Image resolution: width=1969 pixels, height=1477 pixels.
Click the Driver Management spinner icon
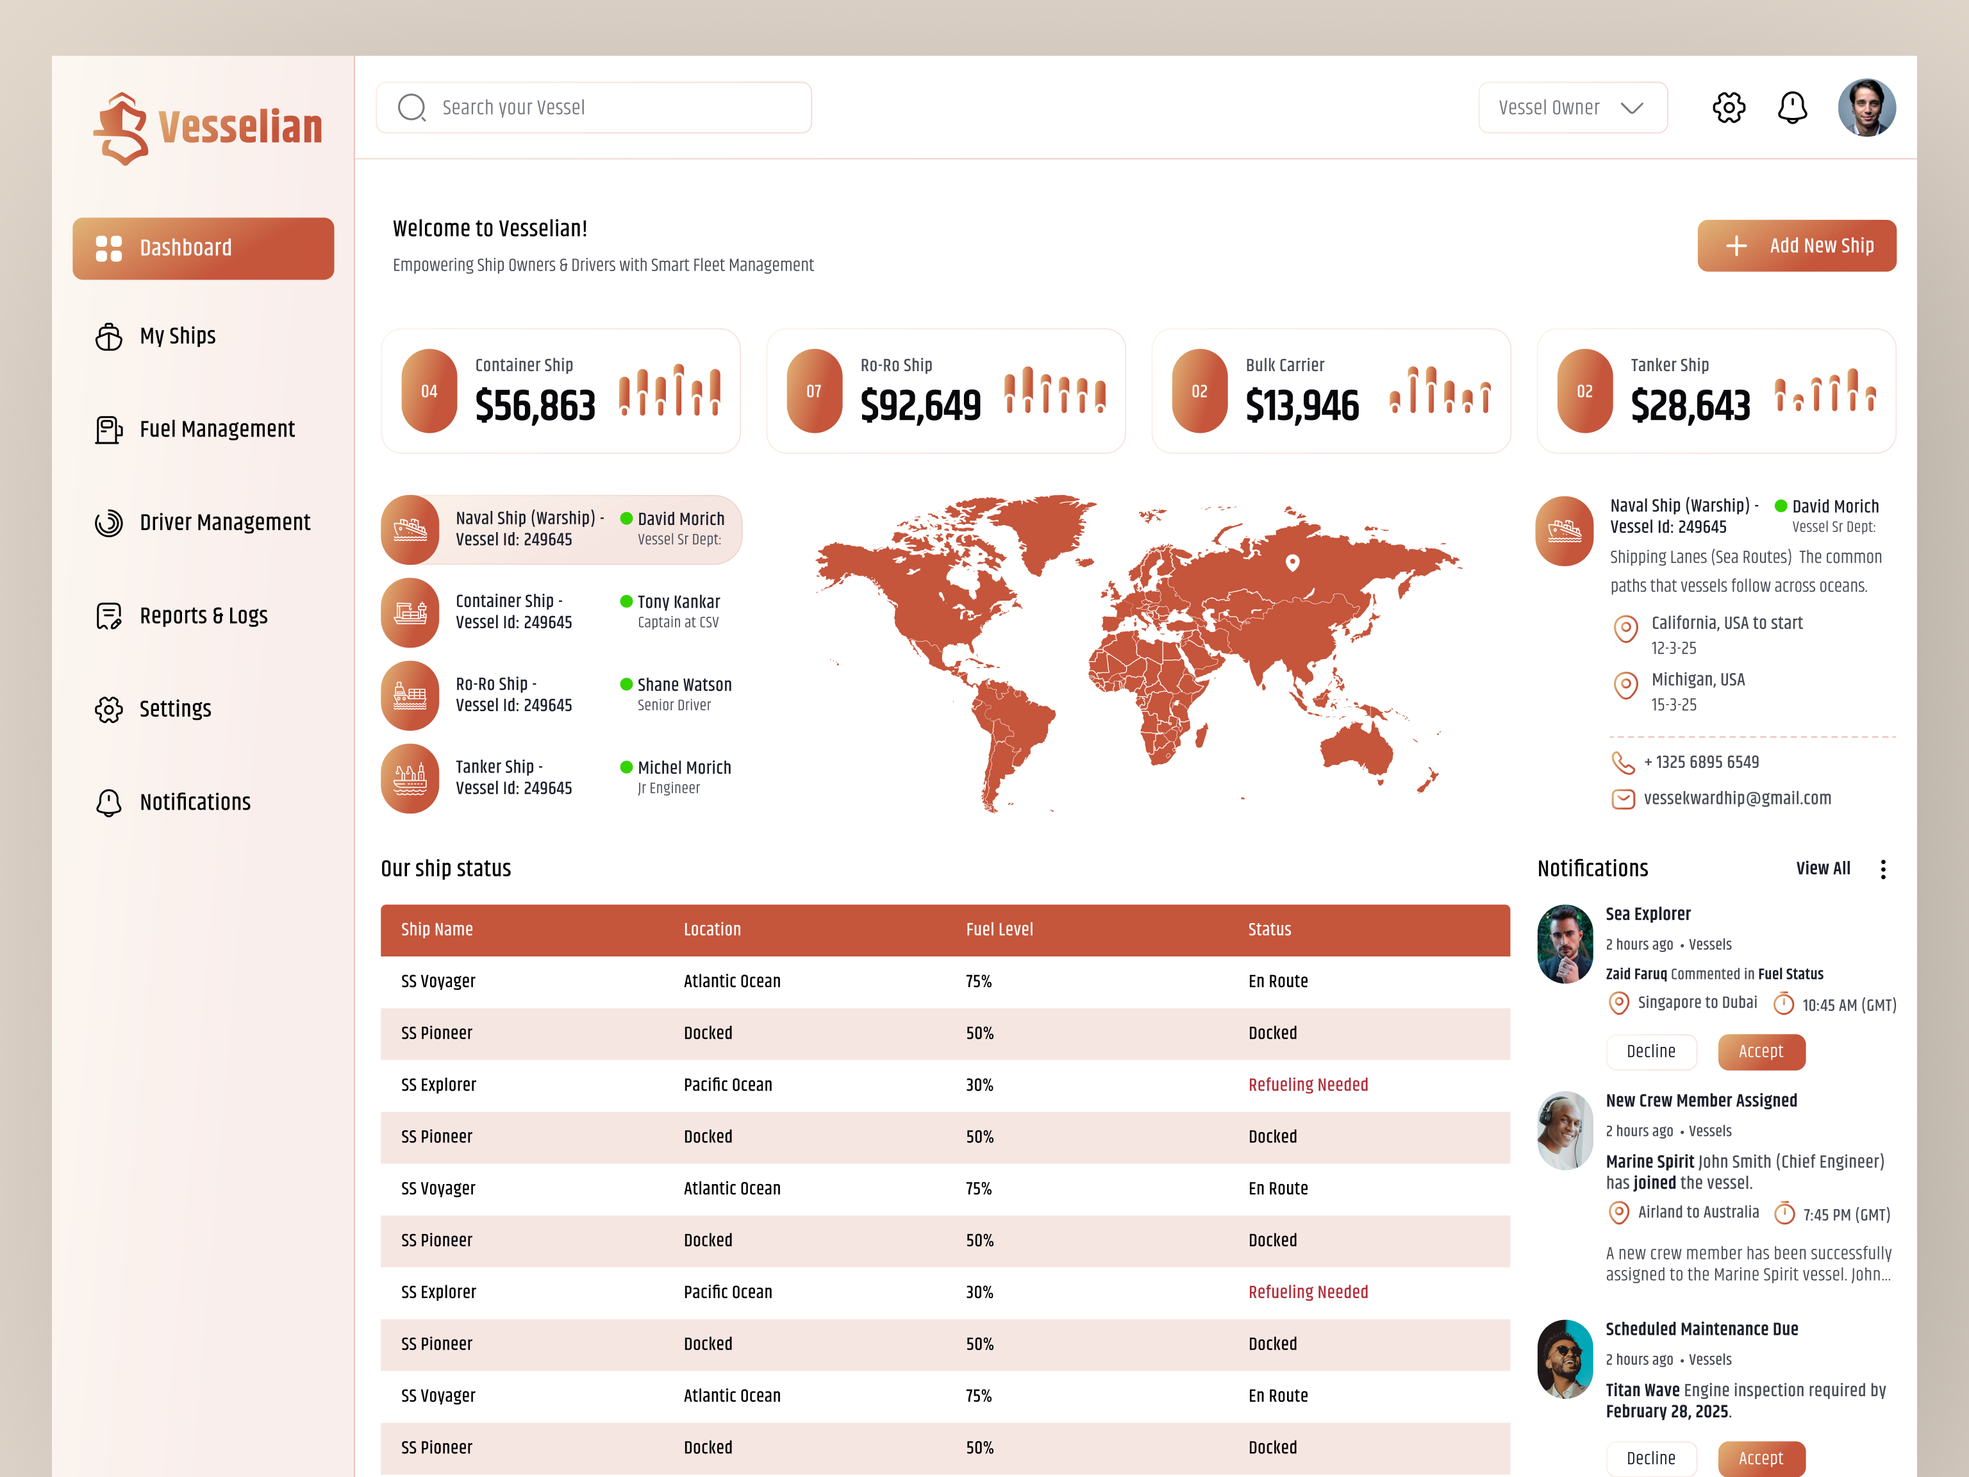point(108,522)
